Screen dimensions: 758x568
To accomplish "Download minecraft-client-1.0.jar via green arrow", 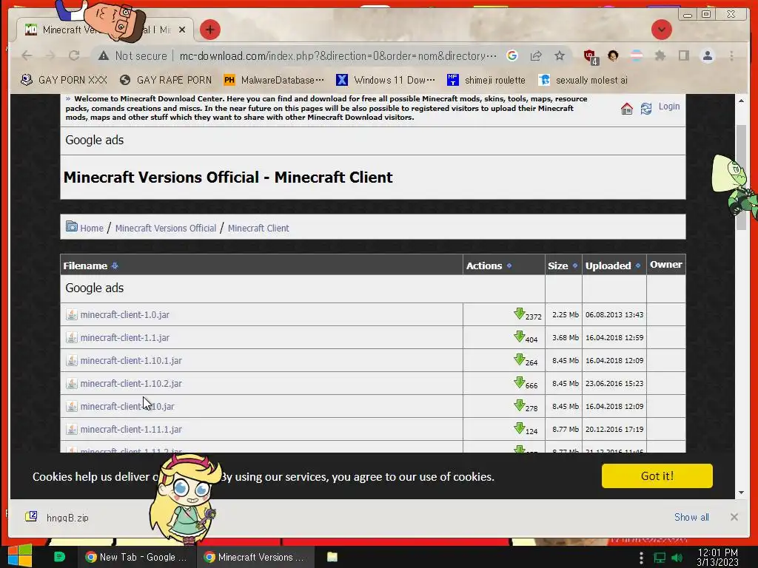I will click(519, 314).
